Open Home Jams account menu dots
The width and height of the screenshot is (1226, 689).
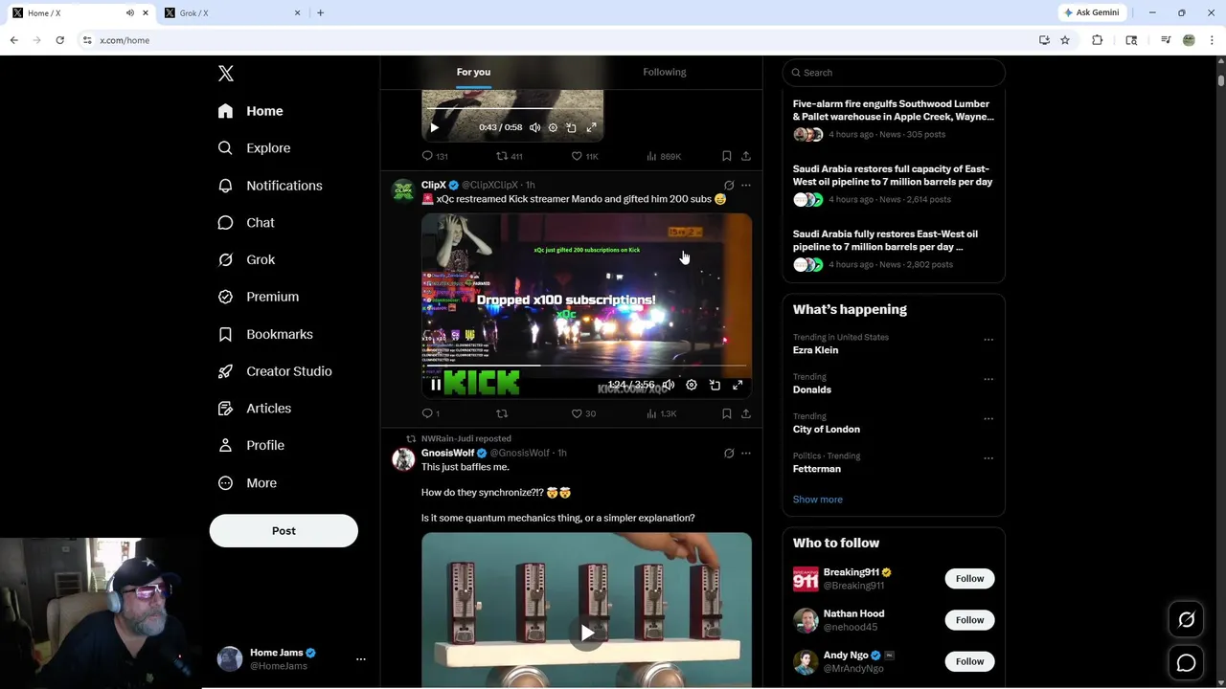point(361,659)
